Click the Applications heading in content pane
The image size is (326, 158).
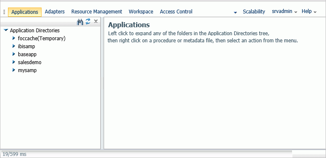129,25
